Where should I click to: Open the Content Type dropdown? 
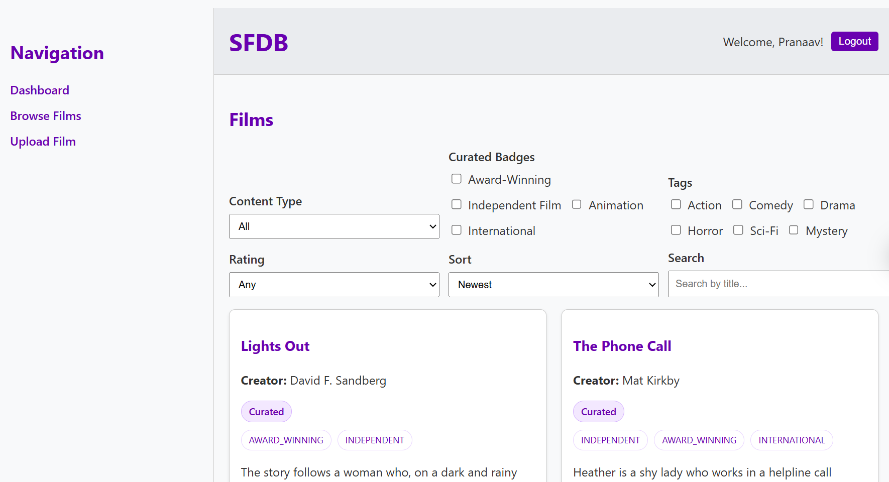tap(334, 226)
